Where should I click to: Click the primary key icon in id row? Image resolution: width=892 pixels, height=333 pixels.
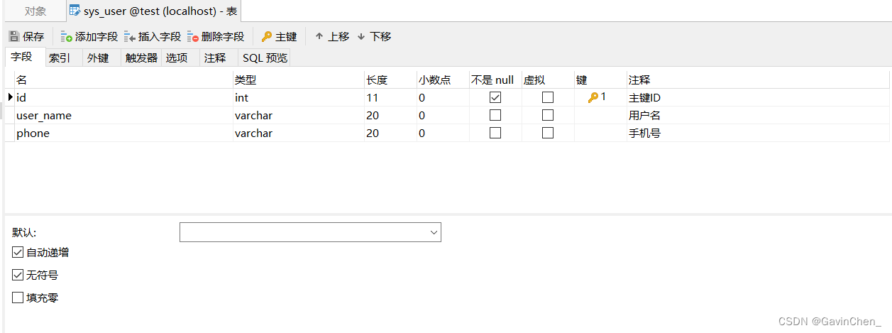(x=593, y=97)
